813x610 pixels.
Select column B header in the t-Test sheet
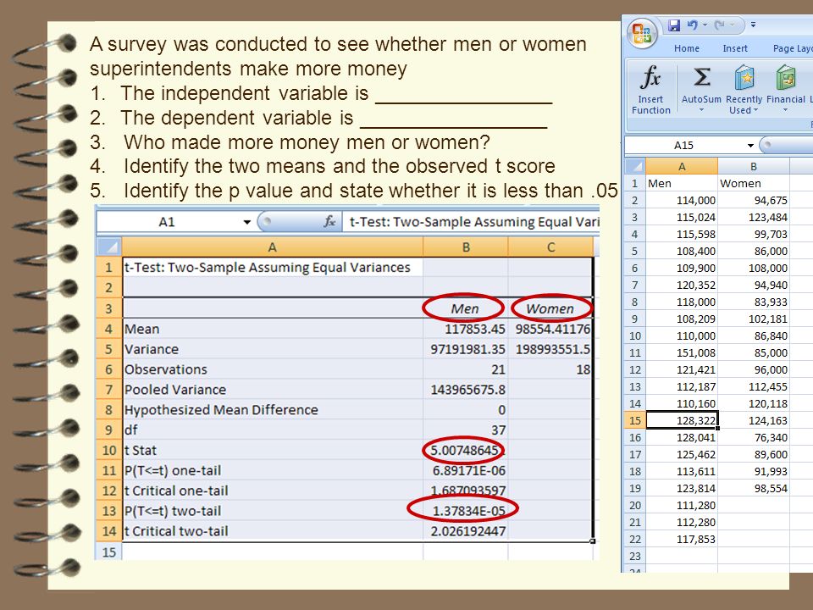[466, 247]
